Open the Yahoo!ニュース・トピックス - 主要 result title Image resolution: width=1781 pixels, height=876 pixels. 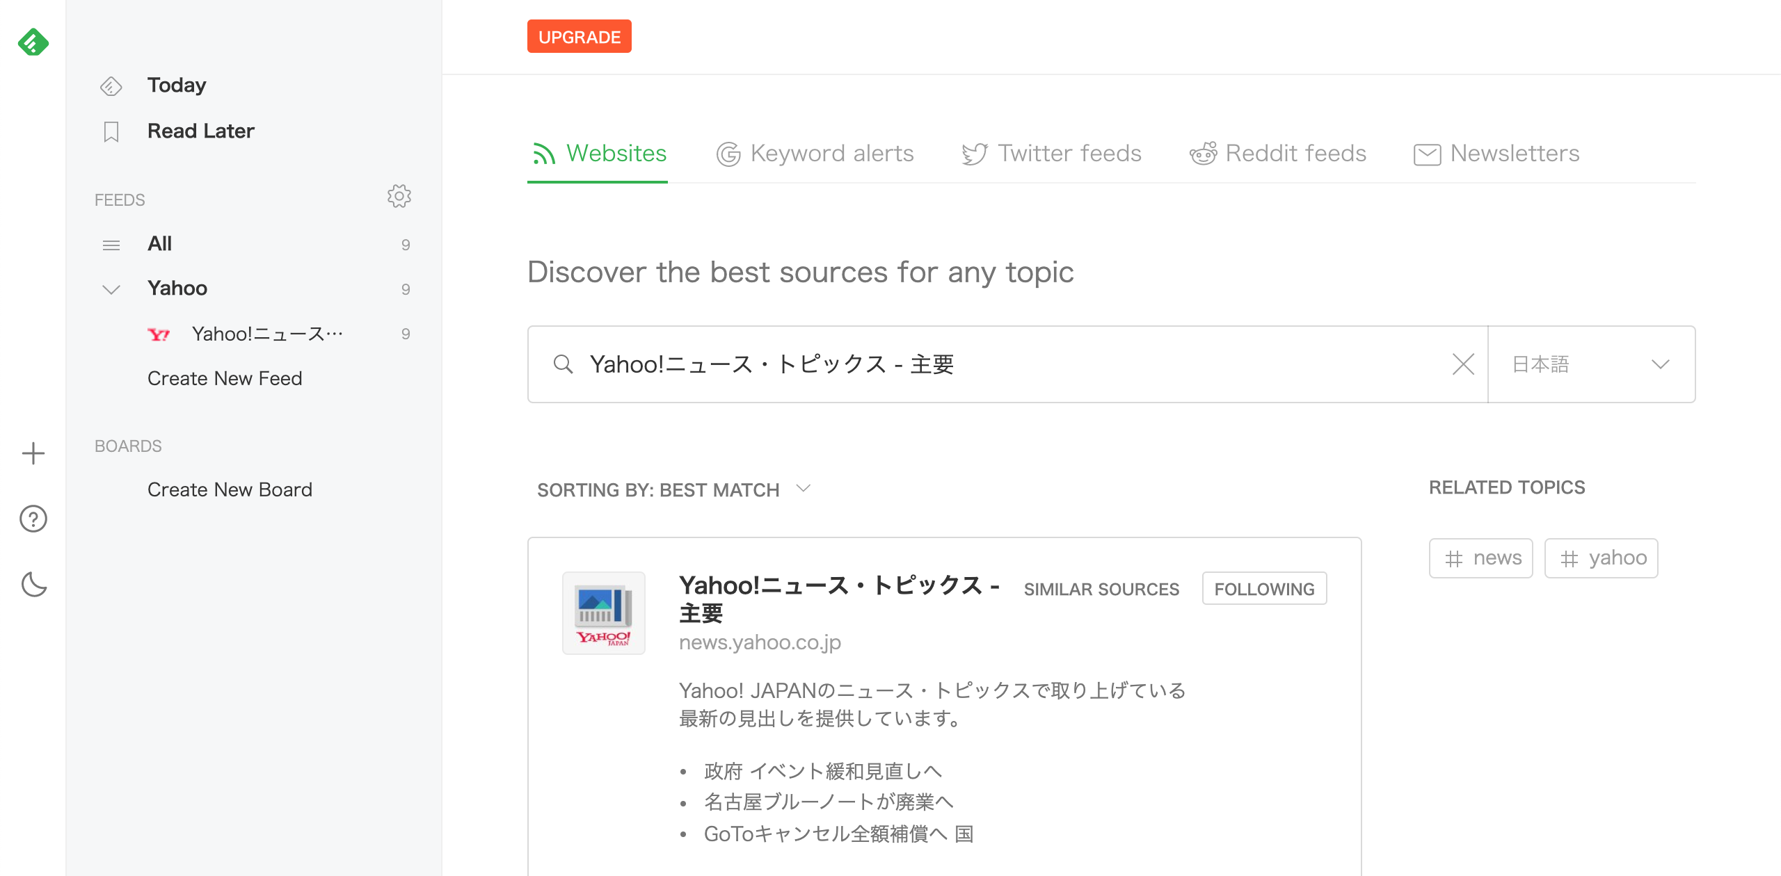coord(839,599)
